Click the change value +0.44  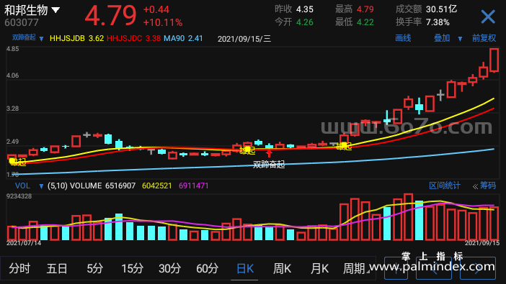tap(156, 9)
